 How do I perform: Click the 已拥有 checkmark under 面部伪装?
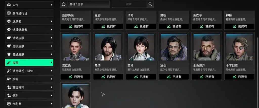(70, 27)
